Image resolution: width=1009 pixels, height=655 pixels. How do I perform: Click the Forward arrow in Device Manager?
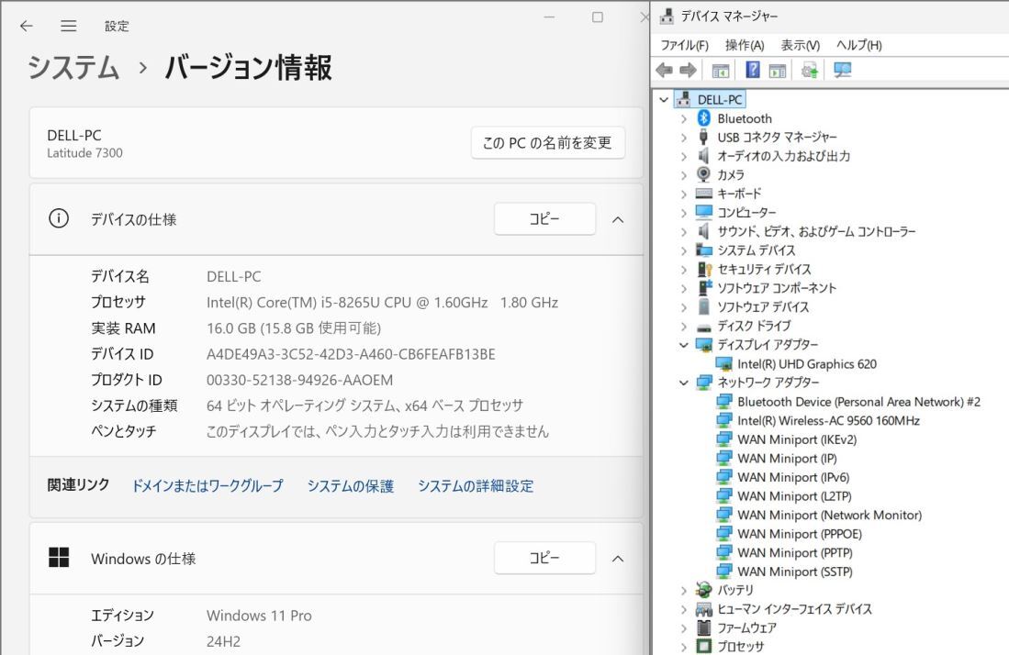686,70
